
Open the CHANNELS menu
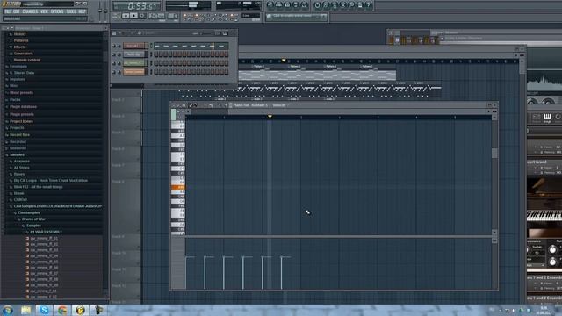(30, 11)
